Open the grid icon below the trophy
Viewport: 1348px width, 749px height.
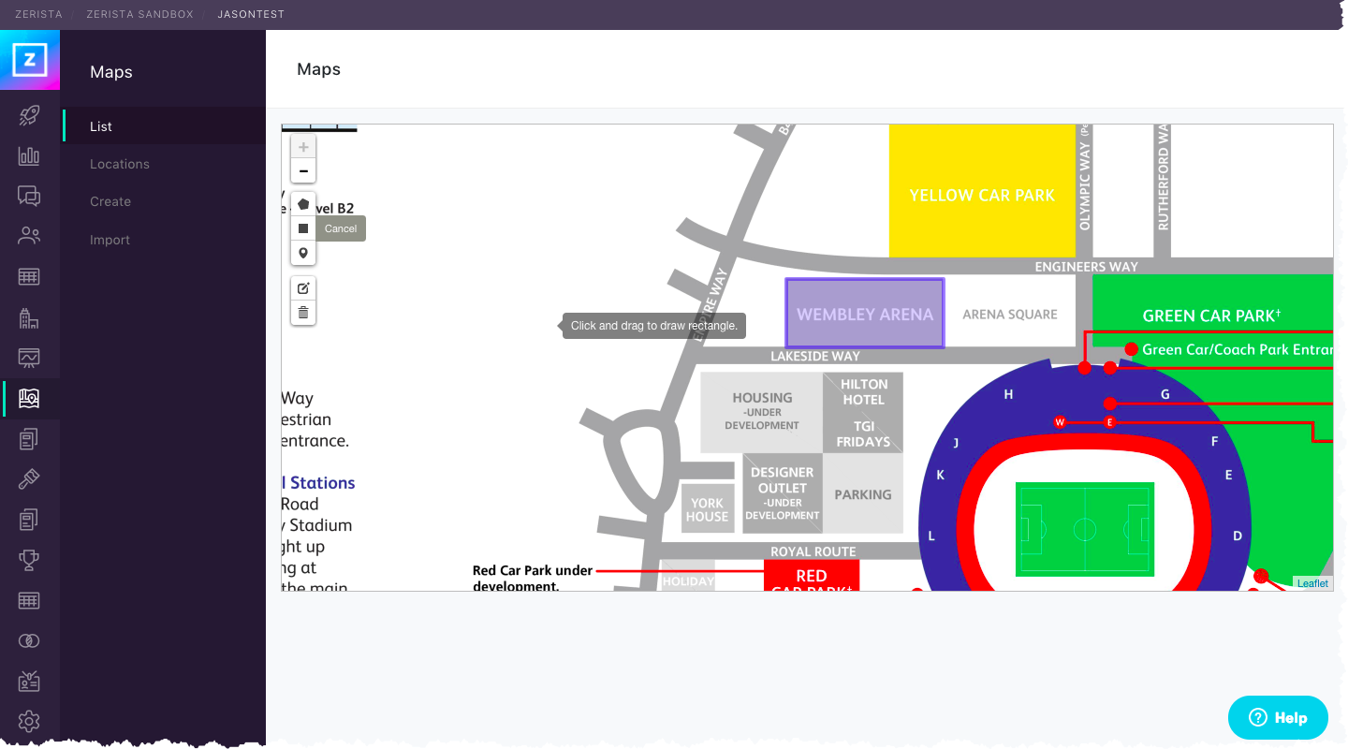(x=29, y=600)
